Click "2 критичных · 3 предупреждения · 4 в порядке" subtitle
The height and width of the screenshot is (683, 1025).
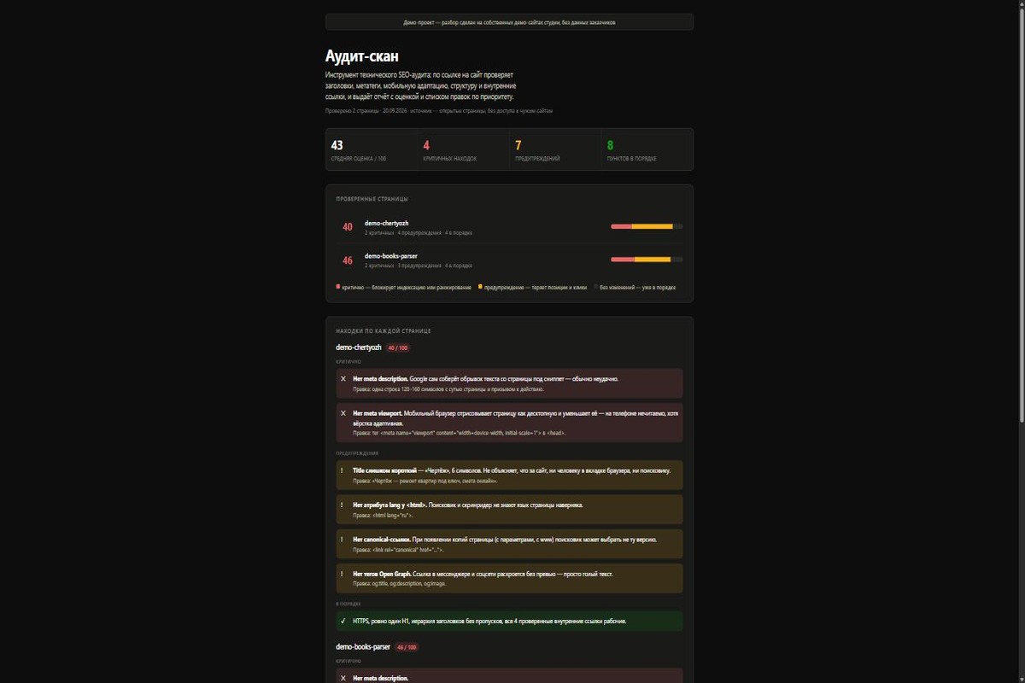[419, 266]
